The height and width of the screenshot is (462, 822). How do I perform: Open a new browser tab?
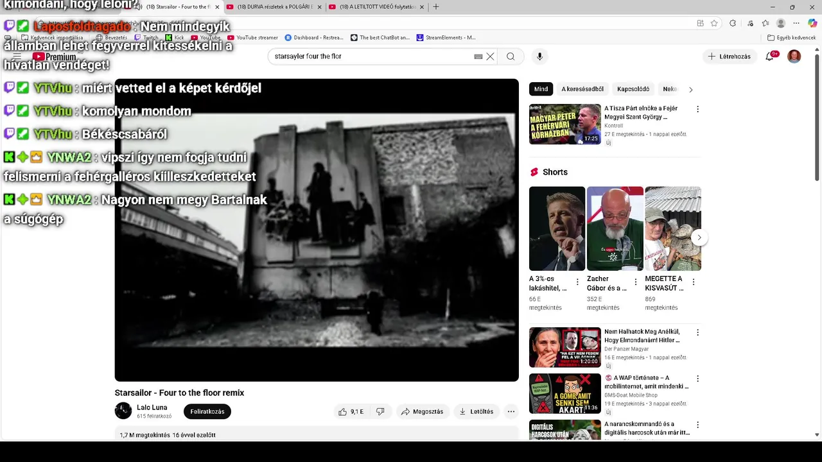tap(436, 7)
